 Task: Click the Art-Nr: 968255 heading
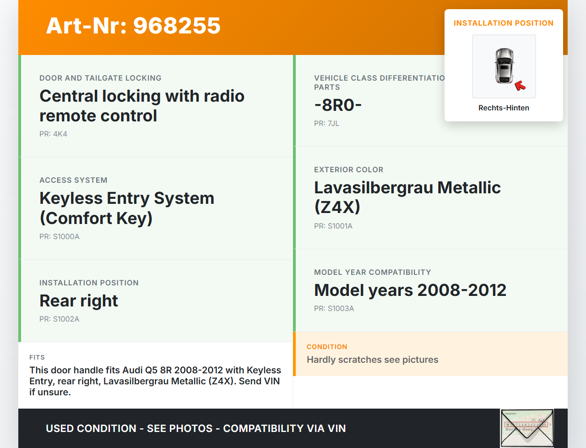click(x=133, y=26)
